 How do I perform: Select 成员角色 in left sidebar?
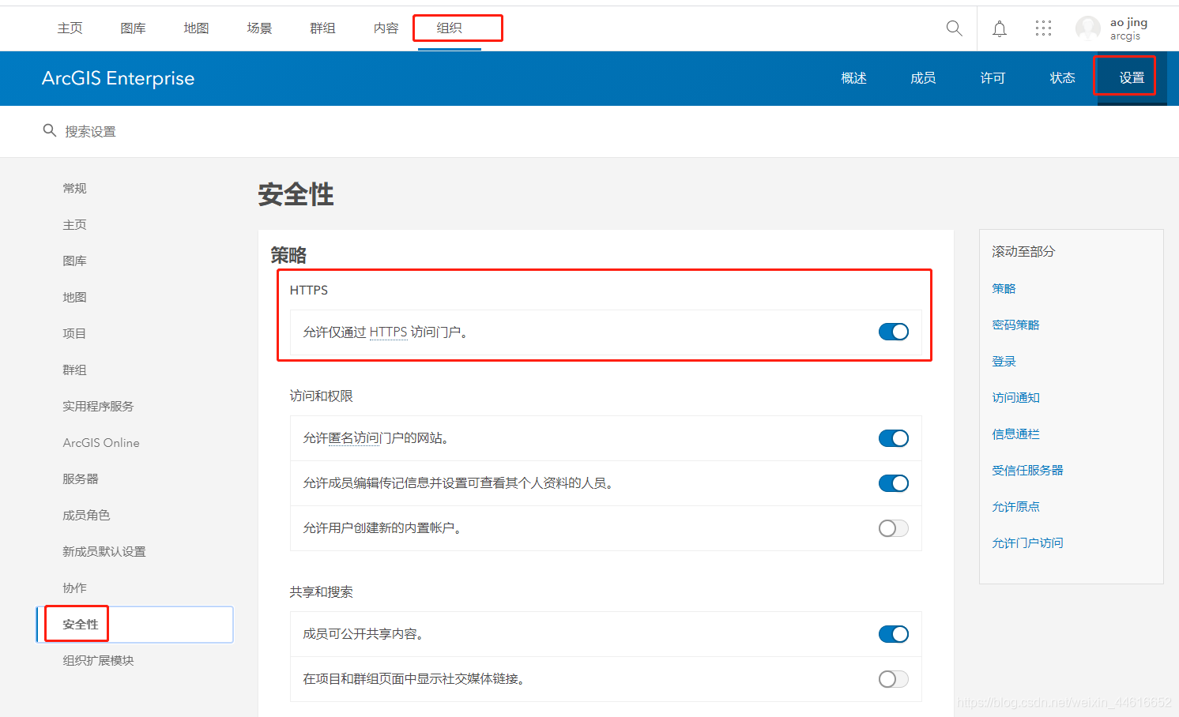(86, 515)
